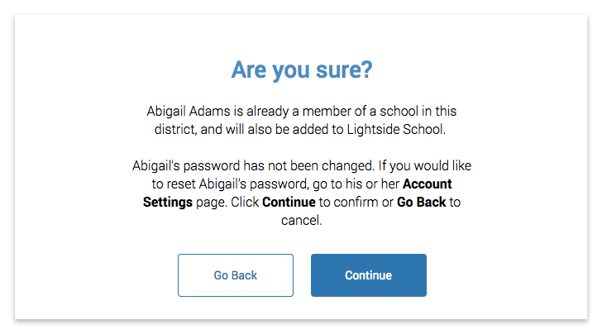Click 'to reset Abigail's password' text

pos(230,184)
